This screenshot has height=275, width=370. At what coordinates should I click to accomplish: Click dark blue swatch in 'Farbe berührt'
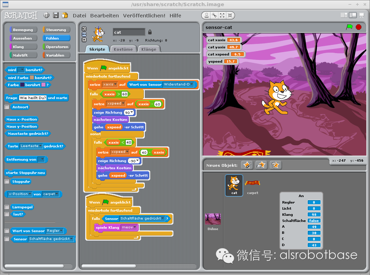click(x=22, y=85)
